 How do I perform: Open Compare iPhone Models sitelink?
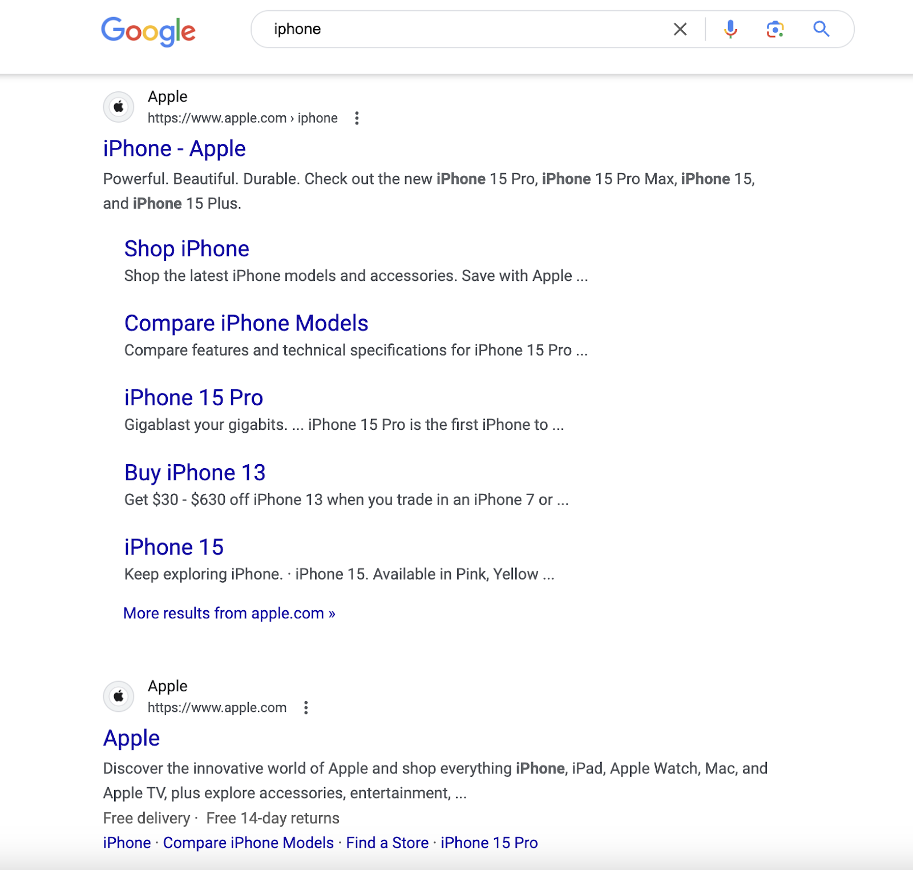(x=246, y=323)
